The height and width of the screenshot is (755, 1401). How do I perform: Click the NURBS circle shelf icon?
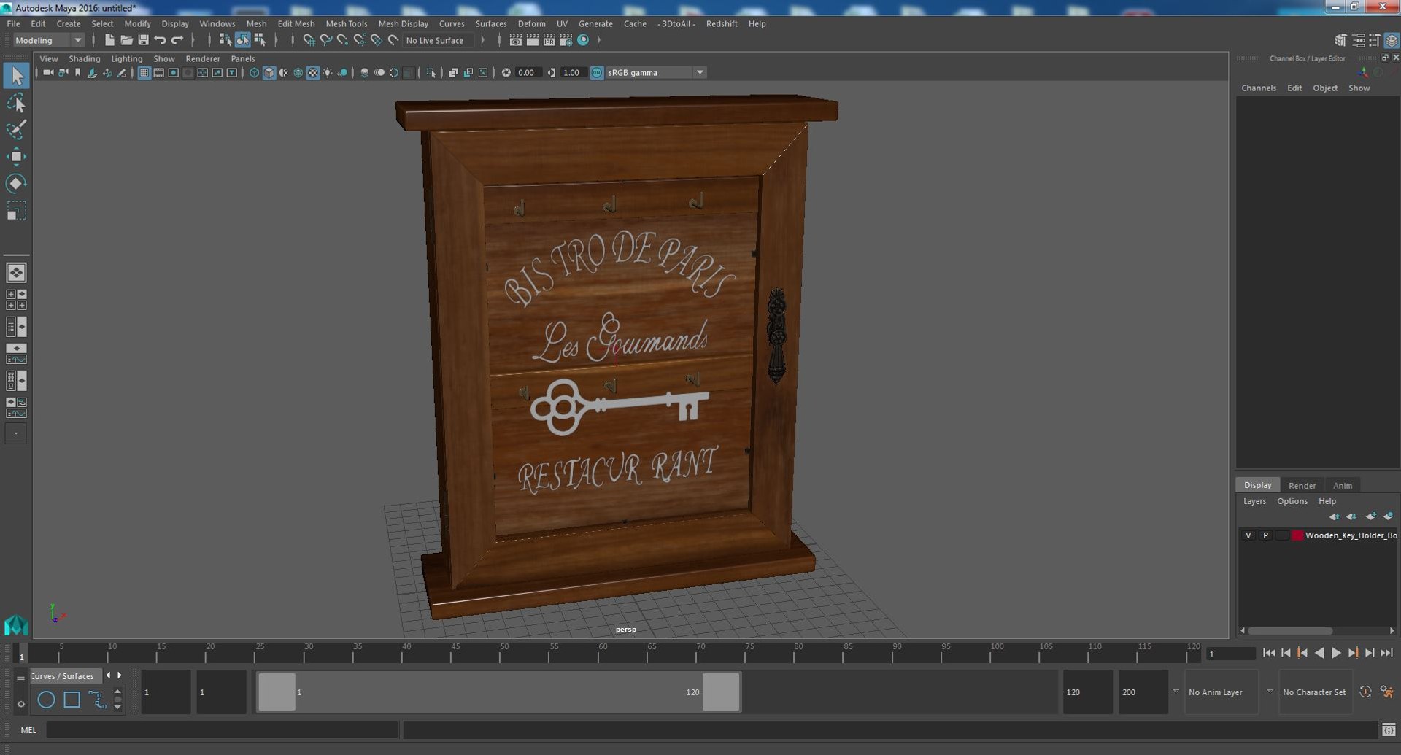[x=46, y=700]
